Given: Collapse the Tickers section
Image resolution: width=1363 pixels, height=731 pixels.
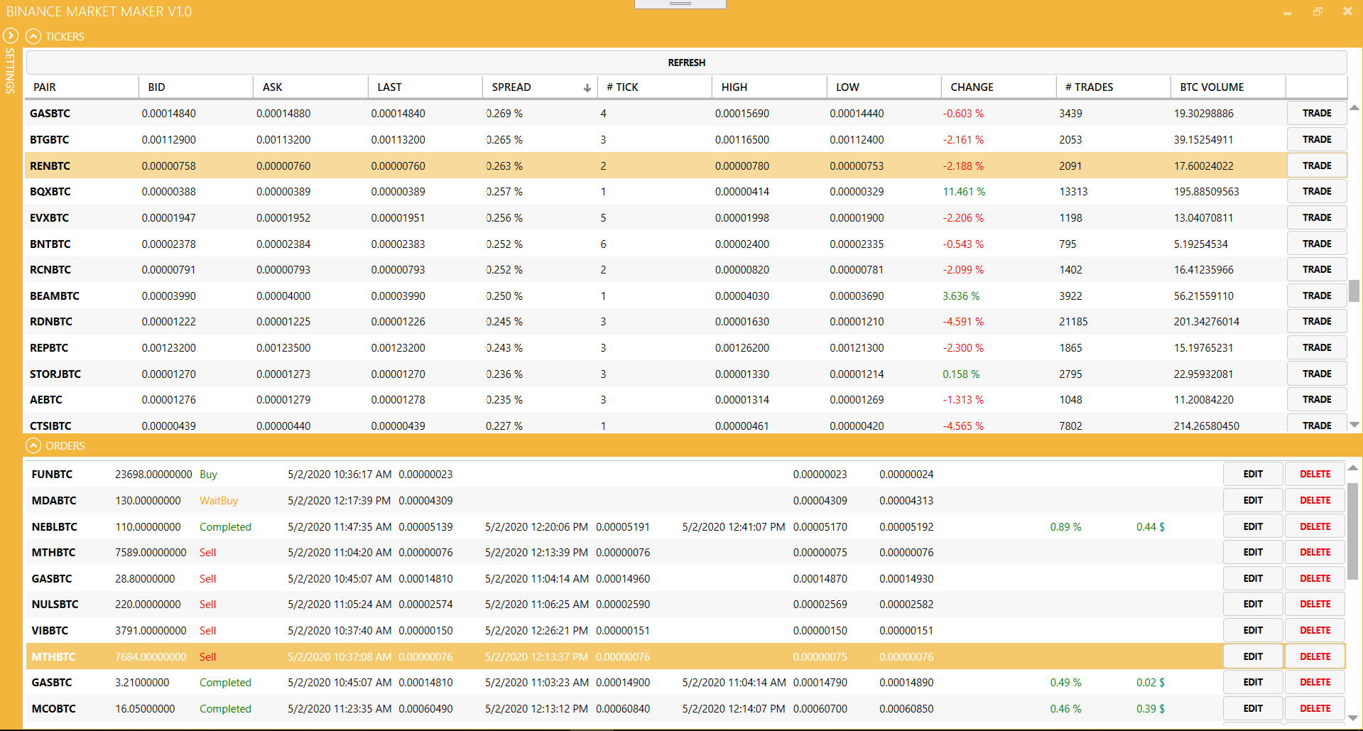Looking at the screenshot, I should [x=33, y=36].
